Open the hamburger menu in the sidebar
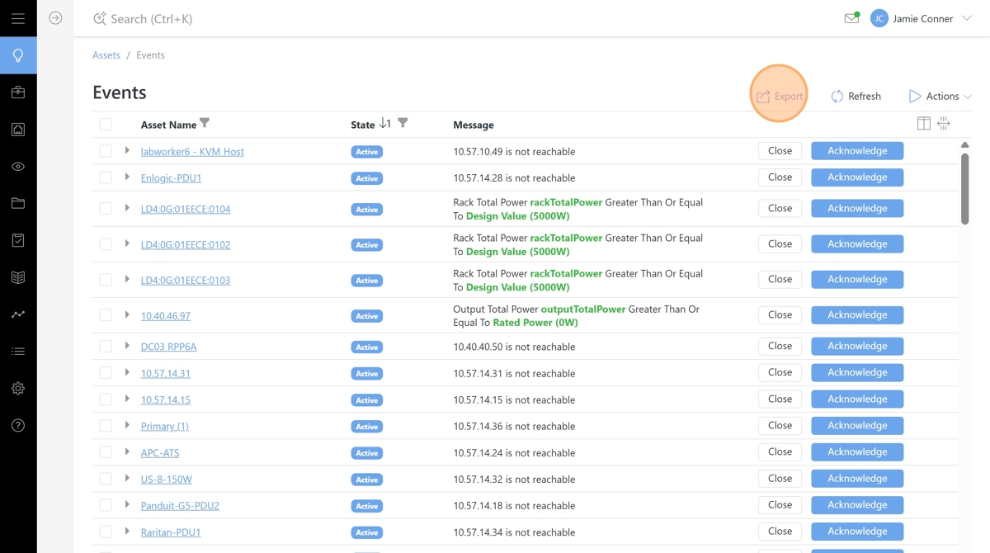 click(18, 18)
